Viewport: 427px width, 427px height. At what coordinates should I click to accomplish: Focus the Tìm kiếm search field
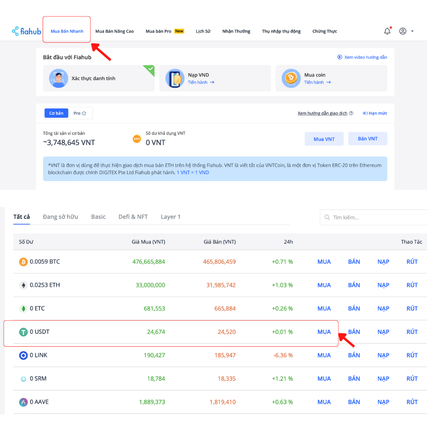374,217
